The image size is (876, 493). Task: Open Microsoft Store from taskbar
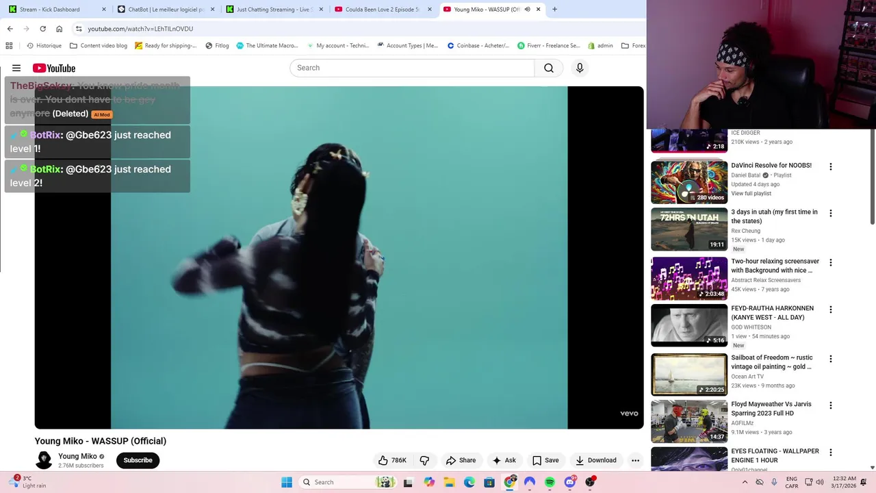(489, 482)
